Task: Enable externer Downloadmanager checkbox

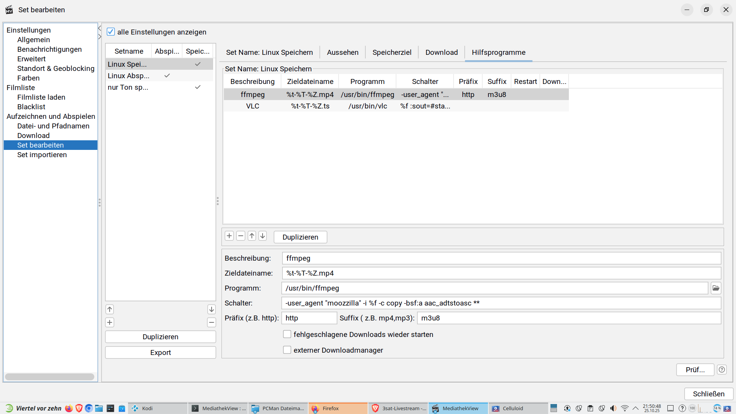Action: point(287,350)
